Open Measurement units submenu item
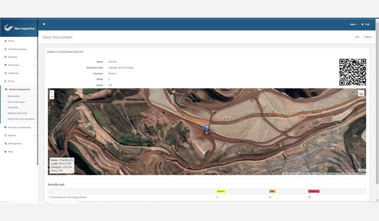 click(18, 113)
